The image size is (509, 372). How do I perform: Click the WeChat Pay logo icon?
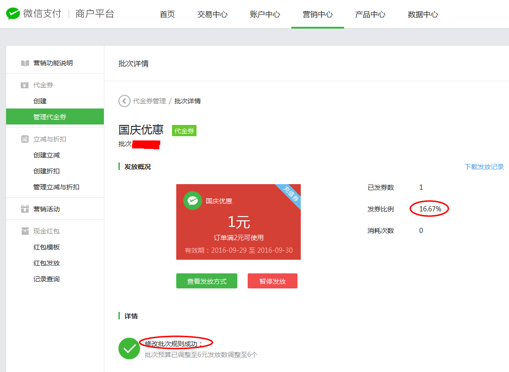13,14
